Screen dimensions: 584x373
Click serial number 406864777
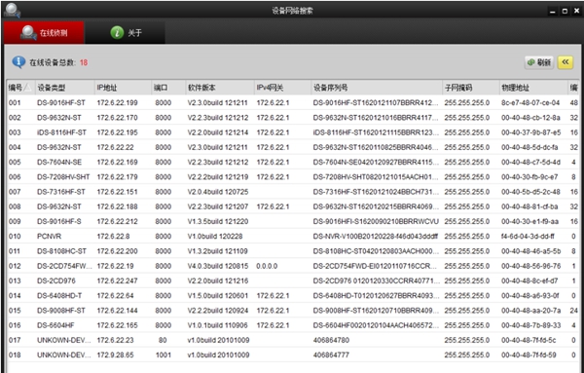(331, 355)
